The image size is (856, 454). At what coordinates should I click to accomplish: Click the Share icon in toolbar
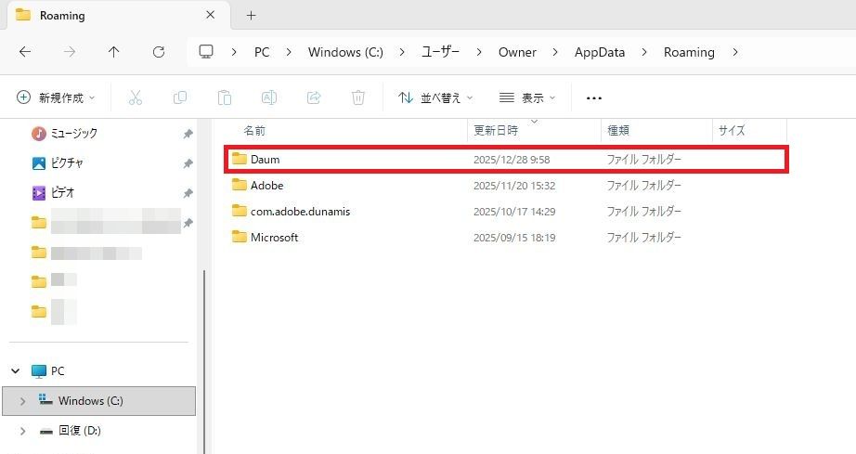[314, 97]
